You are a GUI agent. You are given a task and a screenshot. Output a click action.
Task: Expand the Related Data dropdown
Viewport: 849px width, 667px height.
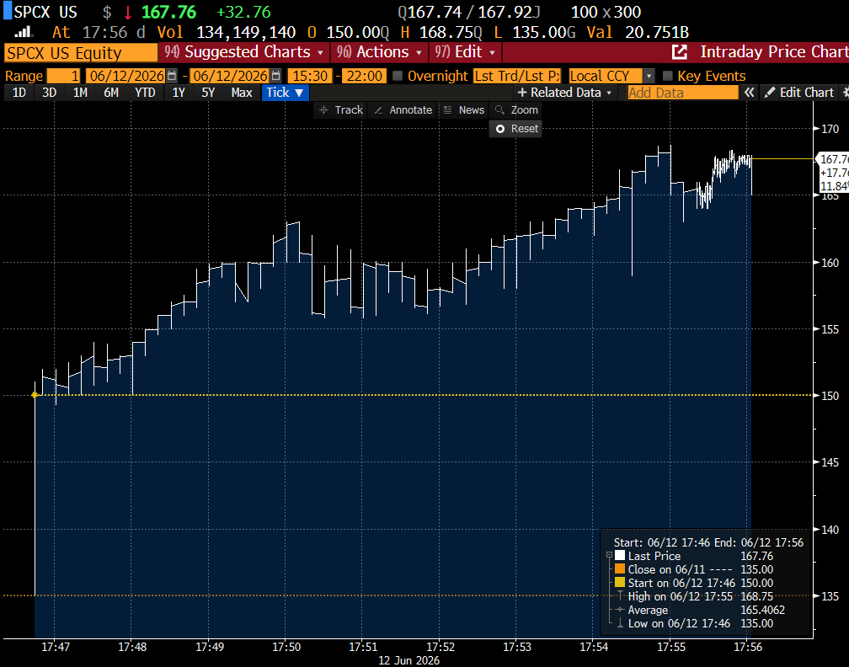[564, 93]
